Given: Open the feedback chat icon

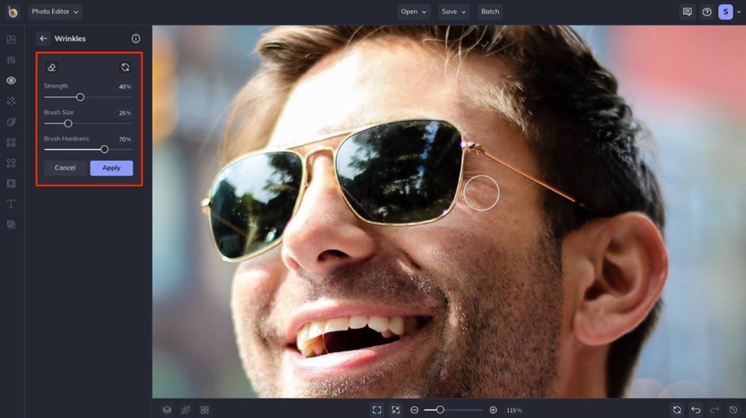Looking at the screenshot, I should point(687,12).
